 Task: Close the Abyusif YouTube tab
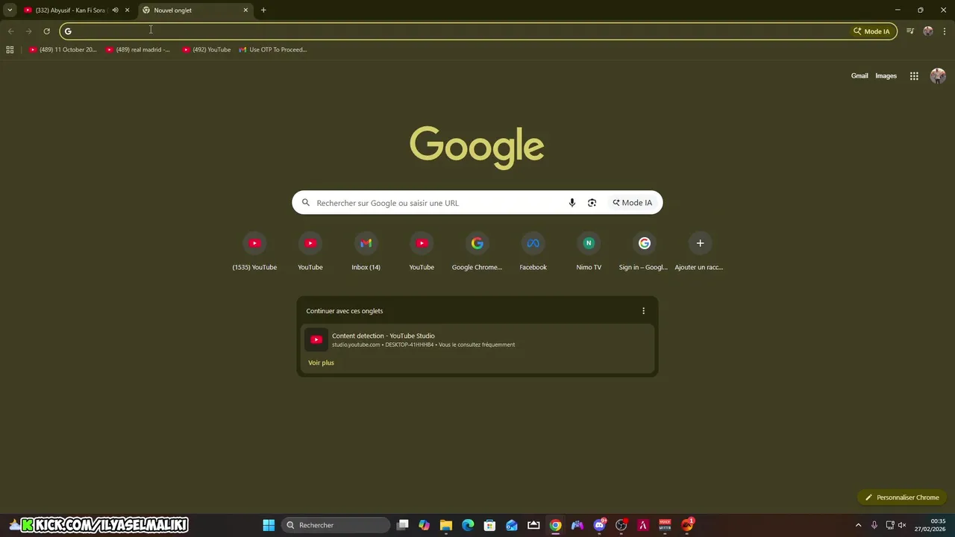coord(127,10)
